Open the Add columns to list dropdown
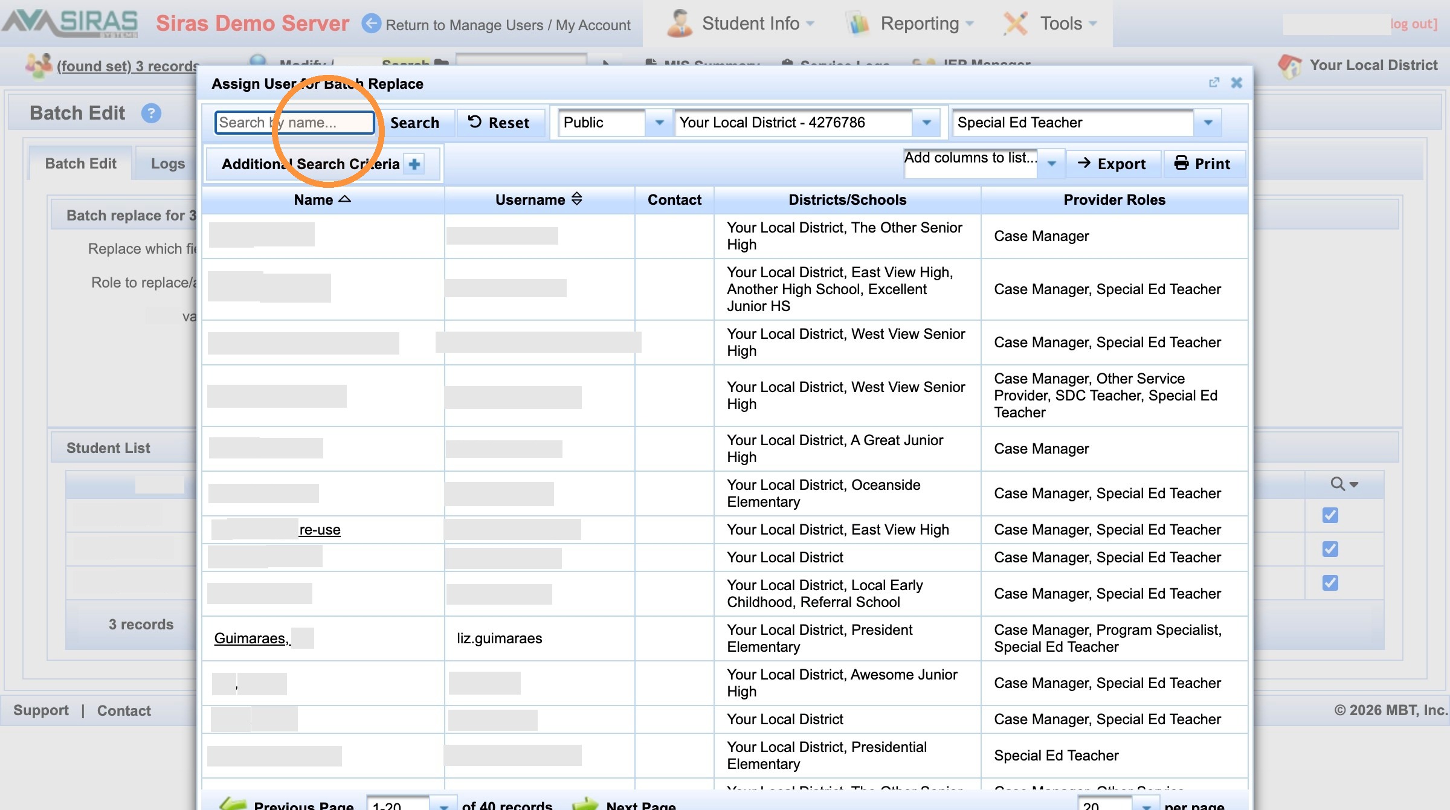The width and height of the screenshot is (1450, 810). (984, 163)
